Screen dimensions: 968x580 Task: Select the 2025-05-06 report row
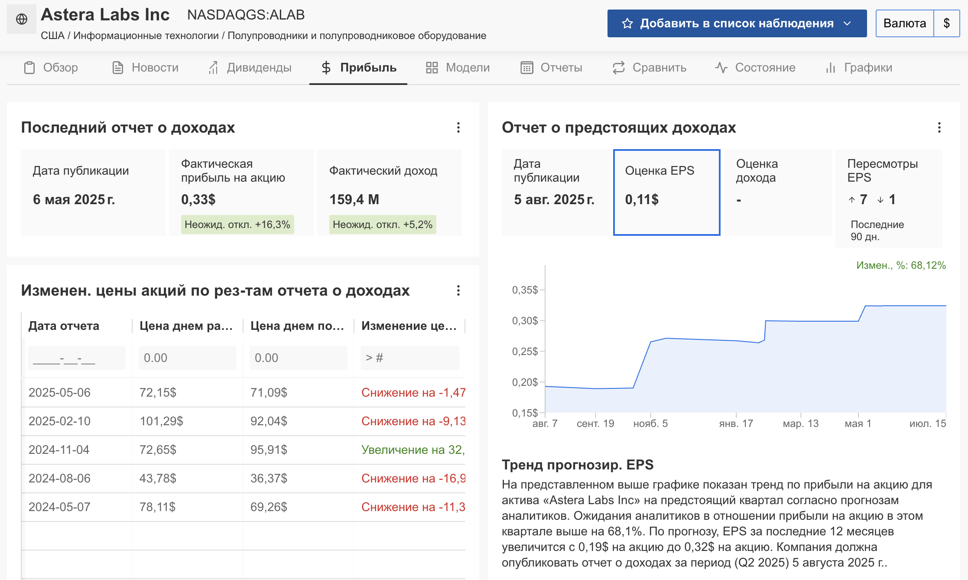click(x=244, y=393)
